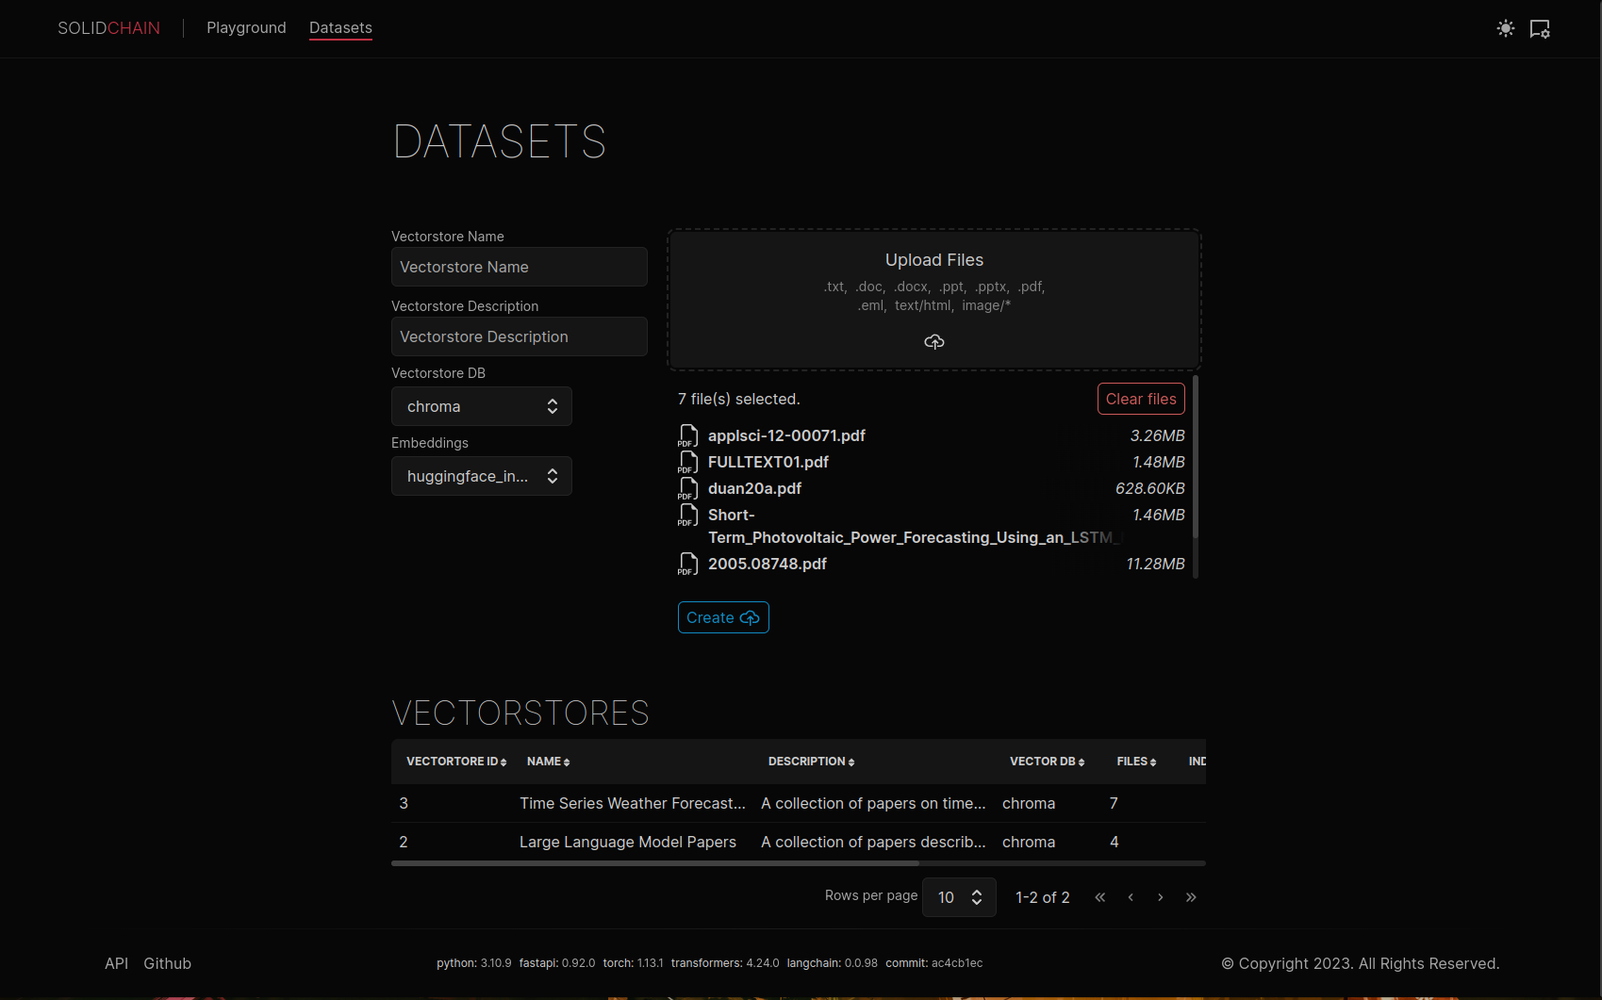
Task: Open the Vectorstore DB chroma dropdown
Action: point(482,406)
